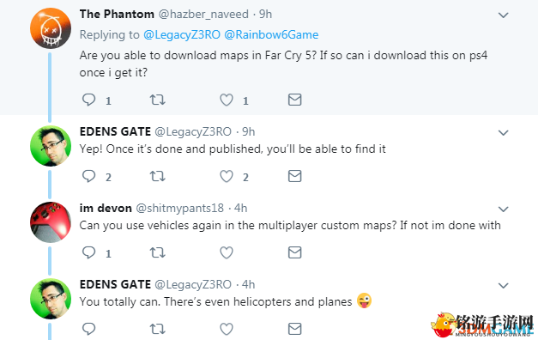Retweet im devon's multiplayer custom maps tweet

pos(158,252)
